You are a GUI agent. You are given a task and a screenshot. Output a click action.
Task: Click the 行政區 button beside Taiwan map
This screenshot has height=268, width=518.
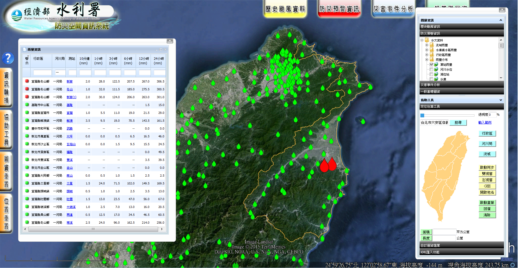[487, 133]
